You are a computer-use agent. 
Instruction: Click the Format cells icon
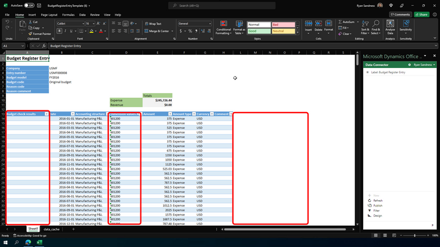click(328, 23)
